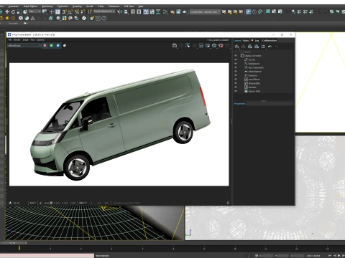345x258 pixels.
Task: Toggle the Ribbon toolbar button
Action: pos(146,11)
